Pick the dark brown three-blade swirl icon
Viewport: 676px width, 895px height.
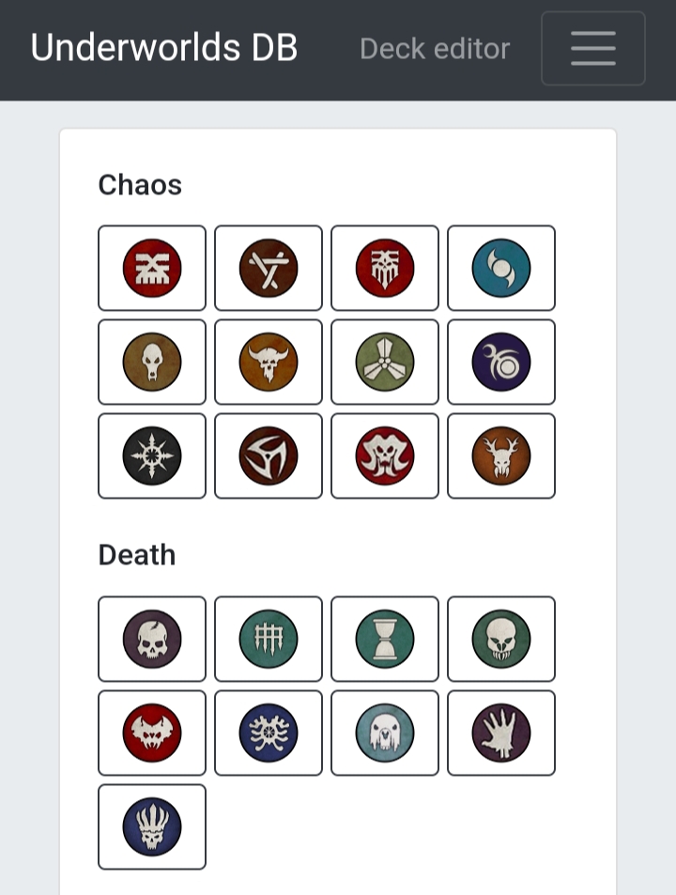[x=269, y=455]
